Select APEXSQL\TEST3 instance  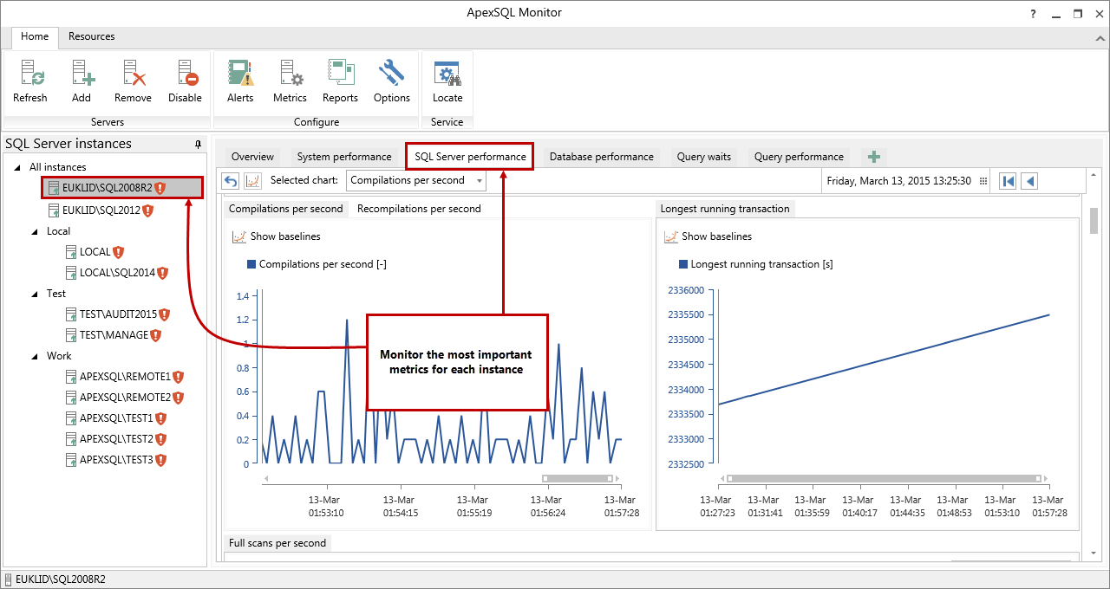coord(116,460)
